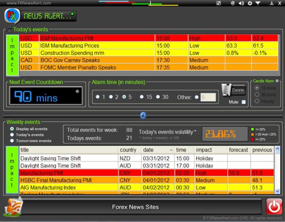Click the refresh icon beside Today's events
This screenshot has width=285, height=222.
[x=9, y=29]
